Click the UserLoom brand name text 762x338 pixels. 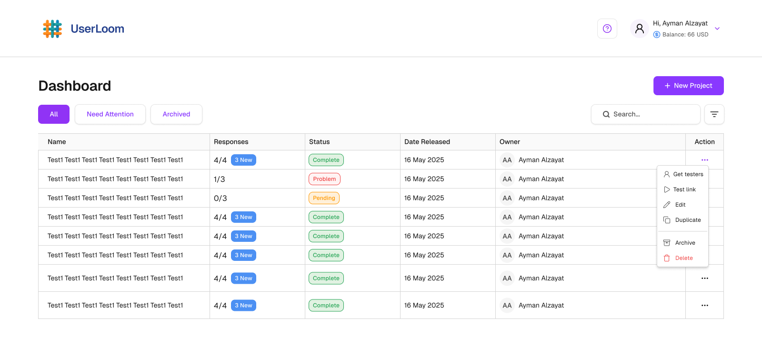(98, 29)
